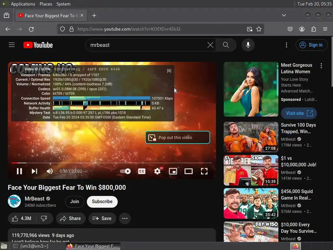Go back in Firefox

(x=8, y=29)
